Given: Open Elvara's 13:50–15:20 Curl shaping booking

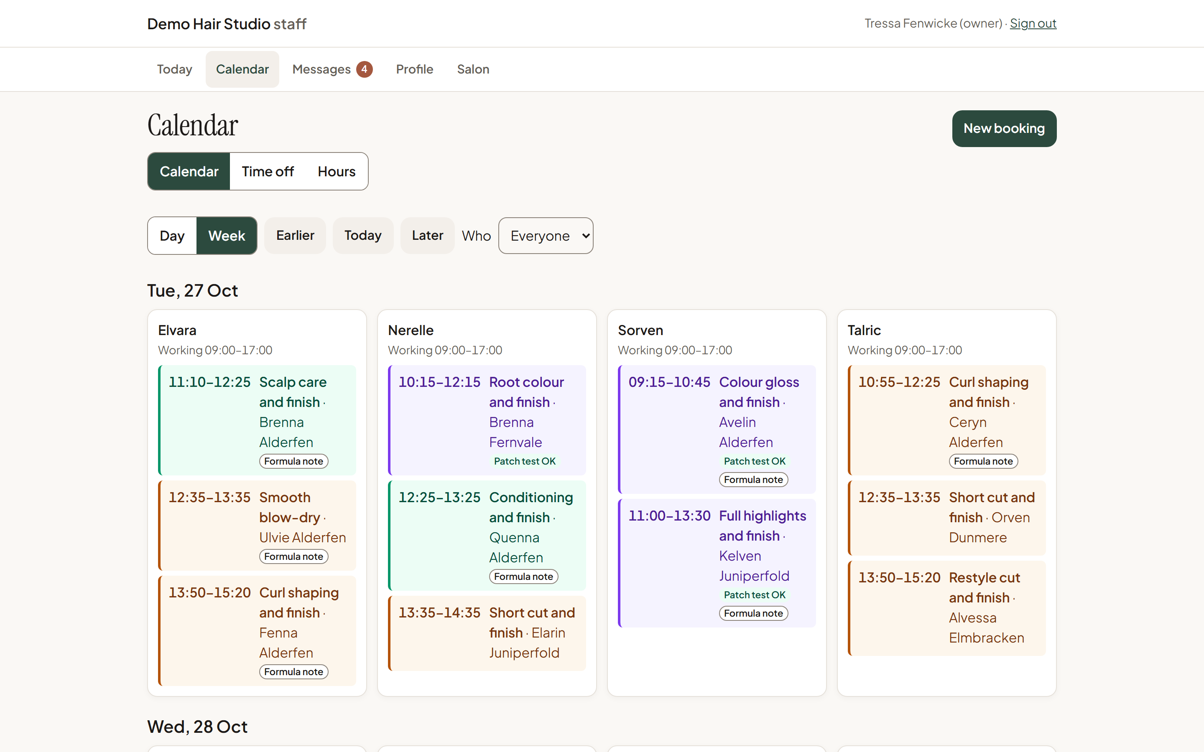Looking at the screenshot, I should pos(257,631).
